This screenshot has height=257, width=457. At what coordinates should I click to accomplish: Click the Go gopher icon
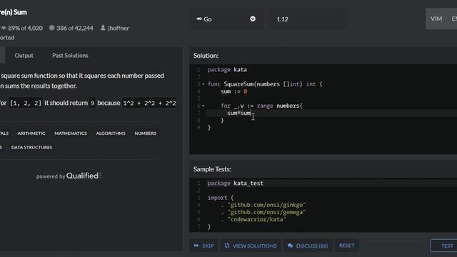[199, 19]
